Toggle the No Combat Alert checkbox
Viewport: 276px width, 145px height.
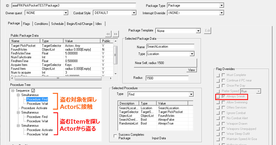click(x=223, y=118)
